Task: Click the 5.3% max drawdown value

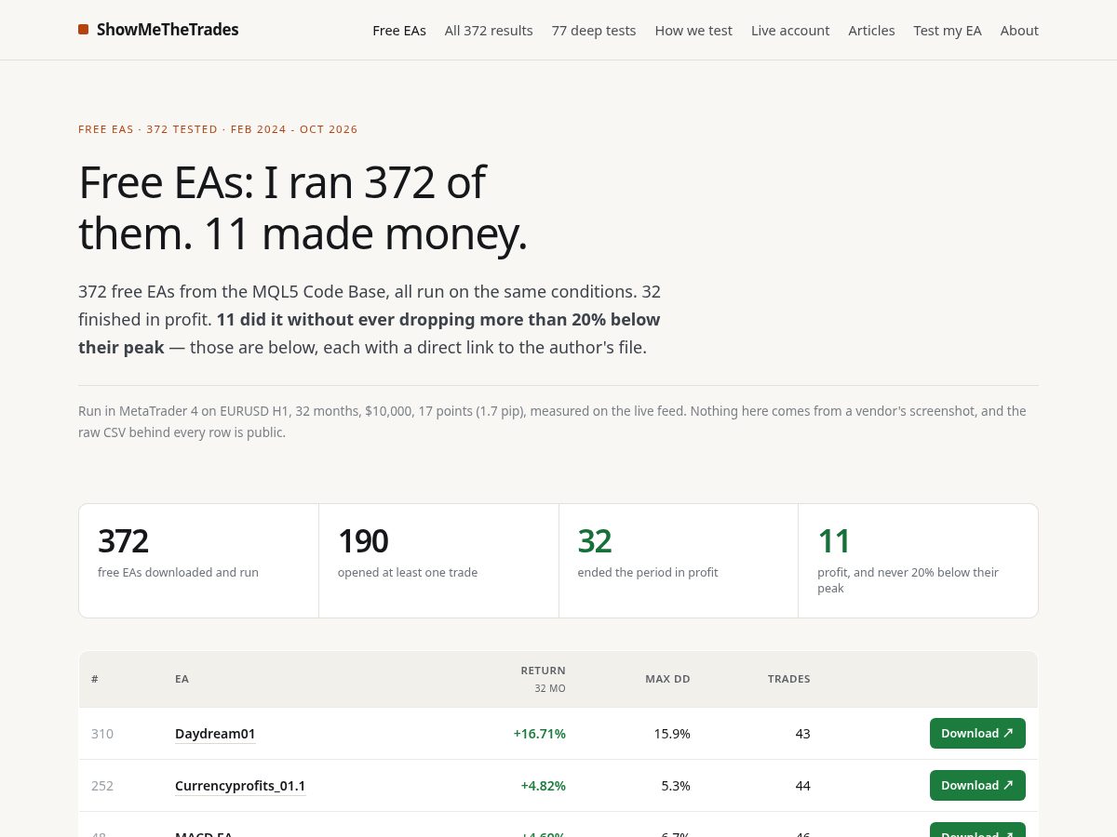Action: pyautogui.click(x=676, y=786)
